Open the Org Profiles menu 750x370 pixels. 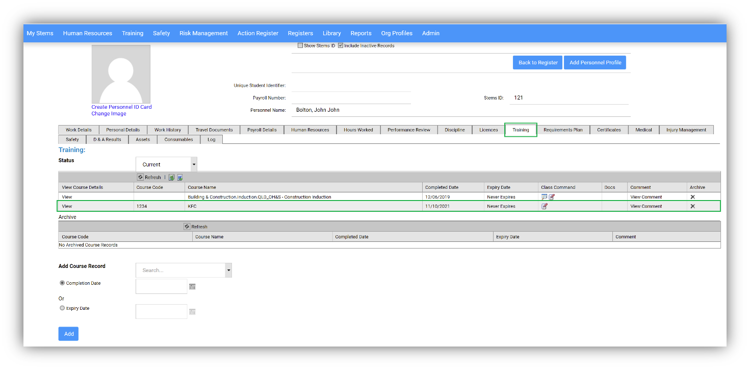(x=397, y=33)
